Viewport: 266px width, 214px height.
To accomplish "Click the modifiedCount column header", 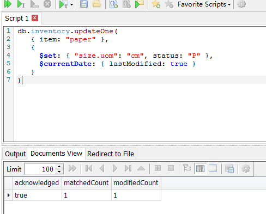I will click(x=136, y=183).
